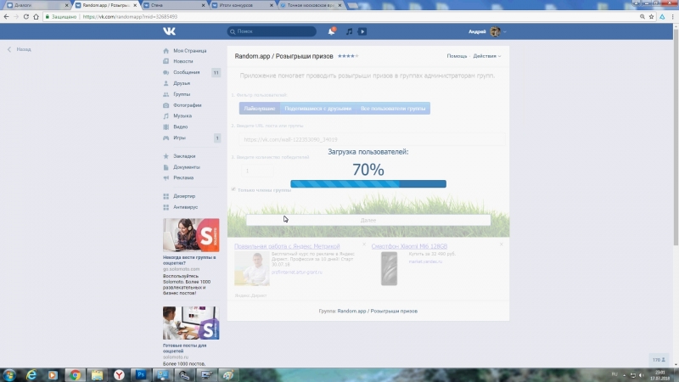Switch to the Итоги конкурсов browser tab
The width and height of the screenshot is (679, 382).
243,5
